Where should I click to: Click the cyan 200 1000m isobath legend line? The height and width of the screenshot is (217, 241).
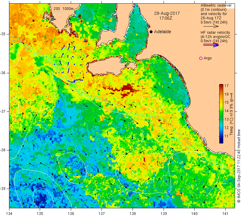(58, 12)
